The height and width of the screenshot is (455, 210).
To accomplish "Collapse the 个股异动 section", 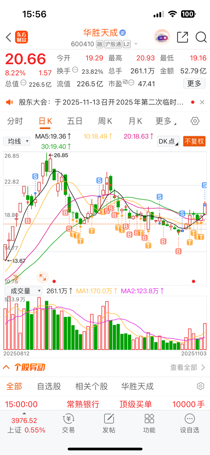I will [x=6, y=367].
